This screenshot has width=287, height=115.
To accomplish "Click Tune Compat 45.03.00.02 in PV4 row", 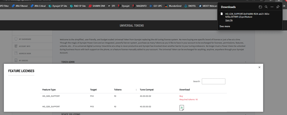I will [x=146, y=96].
